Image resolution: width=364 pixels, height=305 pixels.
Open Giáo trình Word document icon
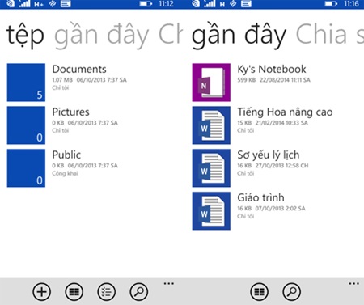pyautogui.click(x=211, y=211)
